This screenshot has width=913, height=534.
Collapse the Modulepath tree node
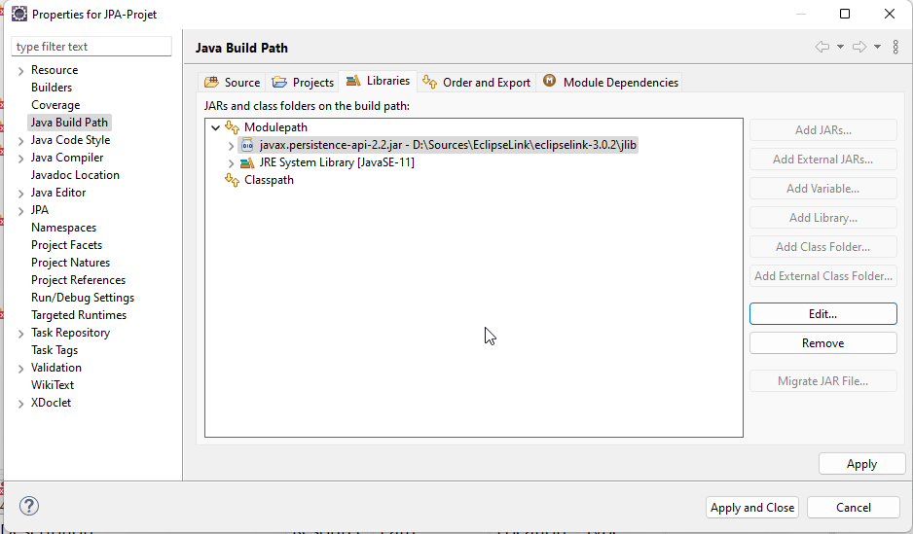click(x=215, y=127)
